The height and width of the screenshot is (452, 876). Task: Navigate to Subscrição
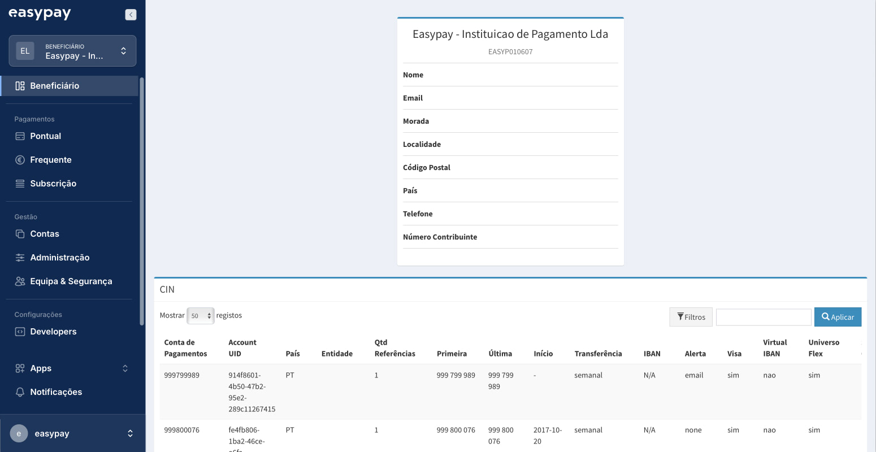coord(53,184)
